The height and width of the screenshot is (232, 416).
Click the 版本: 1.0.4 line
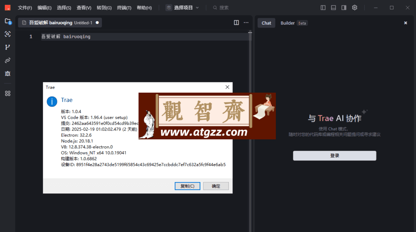pyautogui.click(x=71, y=111)
